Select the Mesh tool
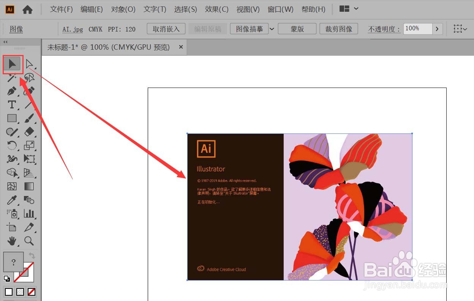 tap(12, 186)
